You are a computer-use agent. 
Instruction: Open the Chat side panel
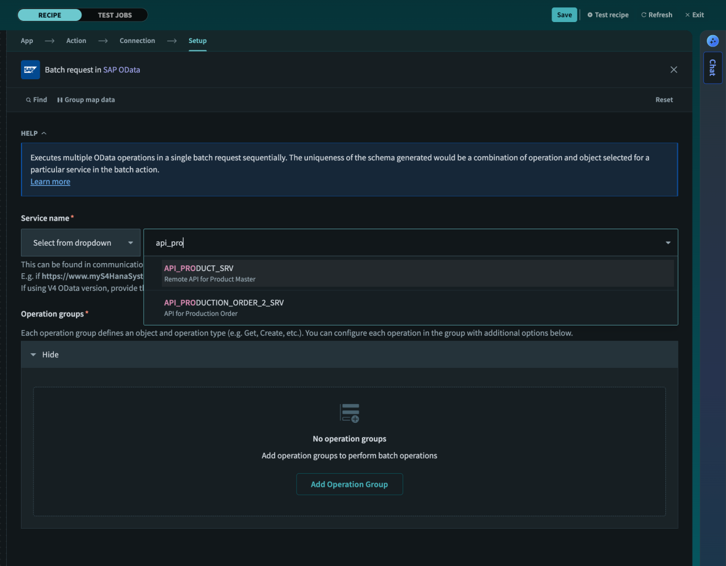click(x=712, y=67)
